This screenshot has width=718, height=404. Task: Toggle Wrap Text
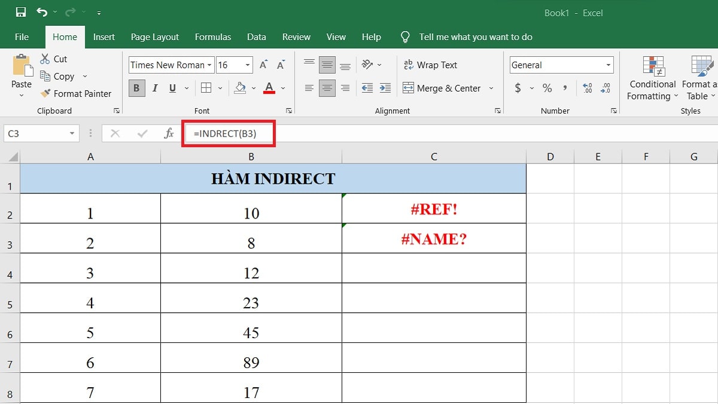(x=430, y=65)
